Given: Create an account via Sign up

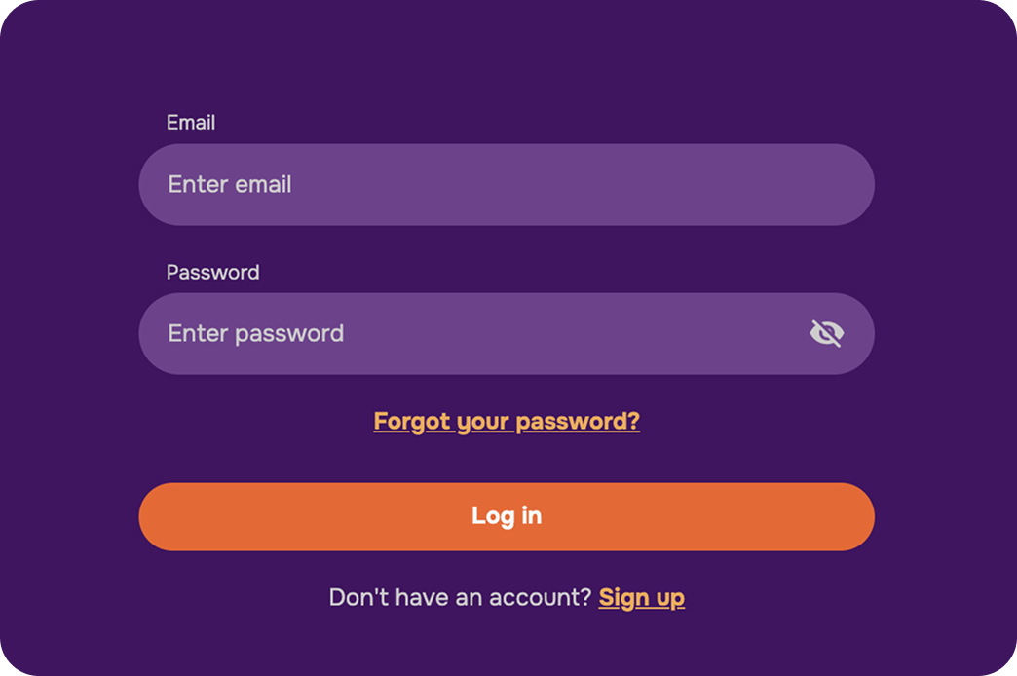Looking at the screenshot, I should pyautogui.click(x=641, y=597).
